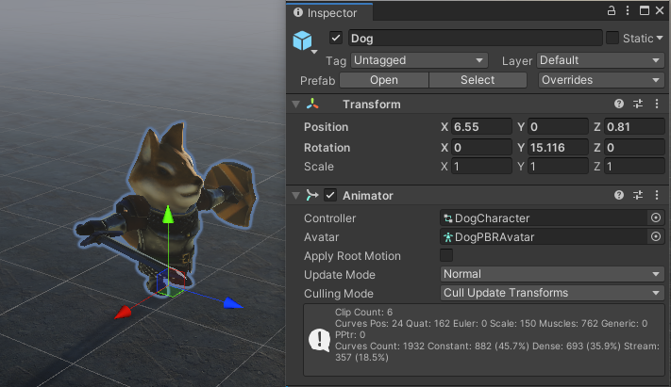
Task: Click the Dog GameObject cube icon
Action: point(302,40)
